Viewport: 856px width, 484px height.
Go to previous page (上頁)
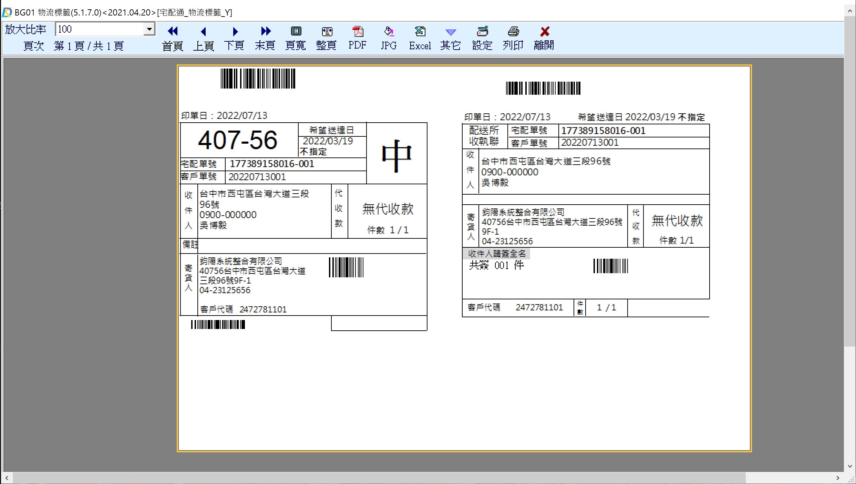pos(203,38)
